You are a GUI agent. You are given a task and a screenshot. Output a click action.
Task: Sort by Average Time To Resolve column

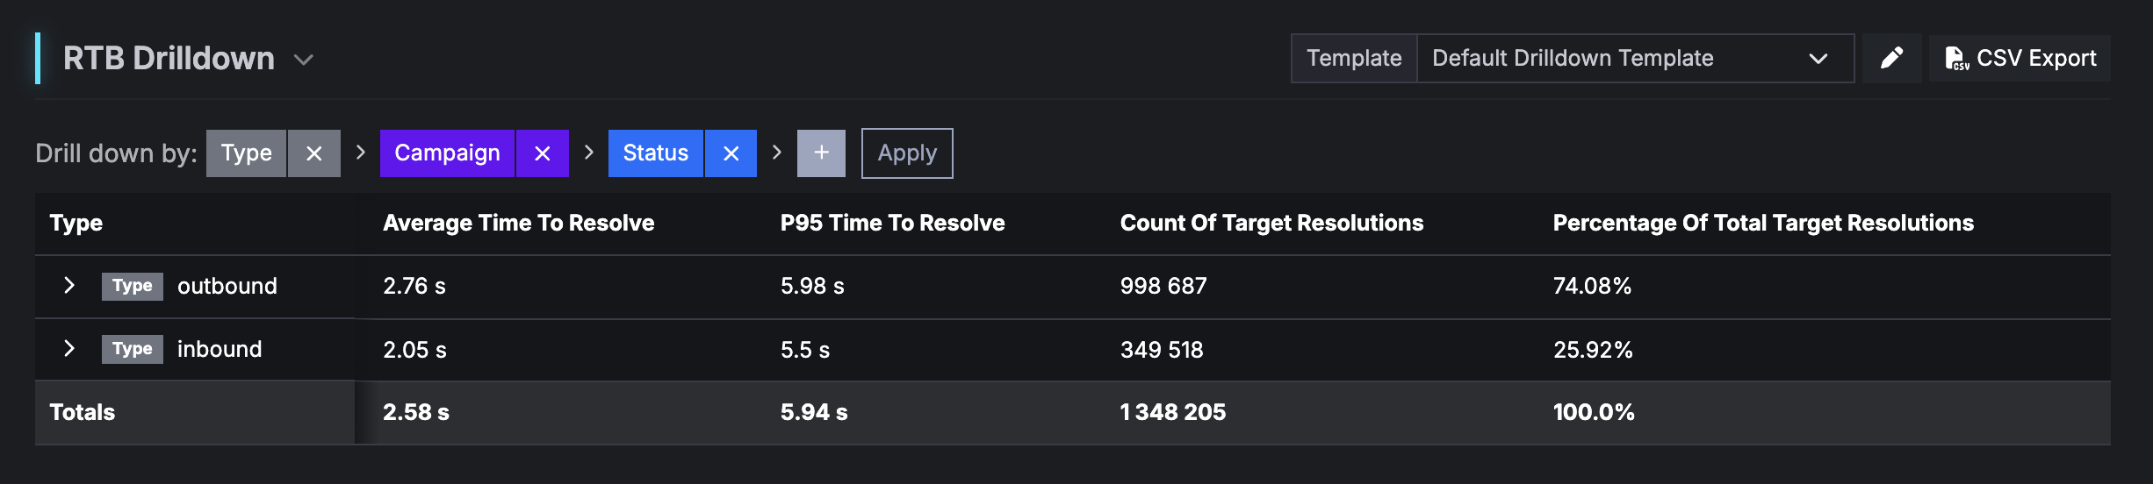click(518, 224)
